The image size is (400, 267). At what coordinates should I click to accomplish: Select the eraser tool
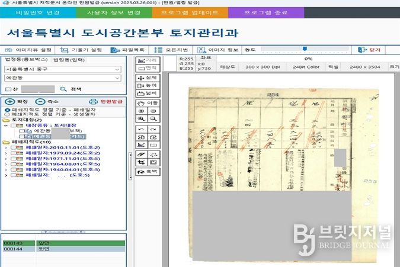pyautogui.click(x=141, y=155)
